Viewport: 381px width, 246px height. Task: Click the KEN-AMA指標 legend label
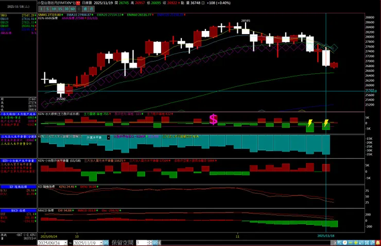click(48, 18)
